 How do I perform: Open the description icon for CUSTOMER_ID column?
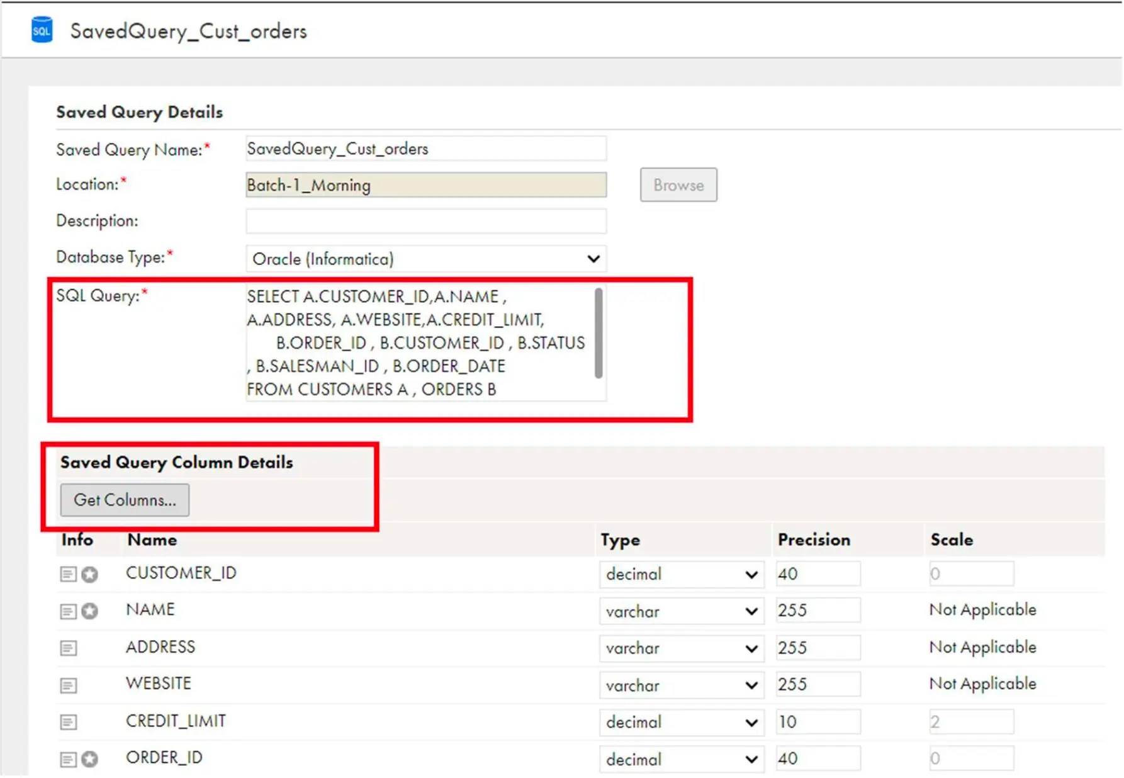click(67, 573)
